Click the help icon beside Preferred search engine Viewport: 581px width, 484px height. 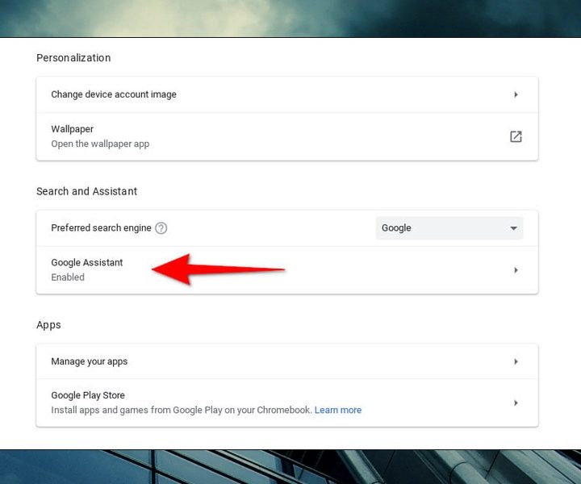[161, 228]
